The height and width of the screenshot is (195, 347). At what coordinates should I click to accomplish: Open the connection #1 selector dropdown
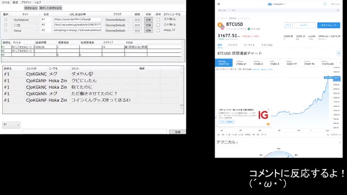tap(11, 125)
